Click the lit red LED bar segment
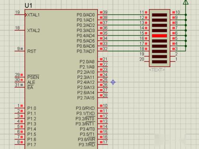This screenshot has width=199, height=149. click(159, 36)
